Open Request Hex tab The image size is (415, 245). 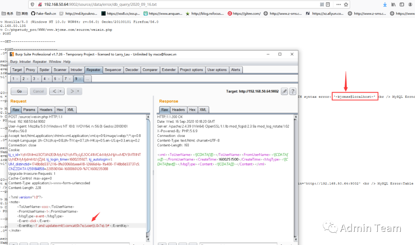click(x=60, y=110)
